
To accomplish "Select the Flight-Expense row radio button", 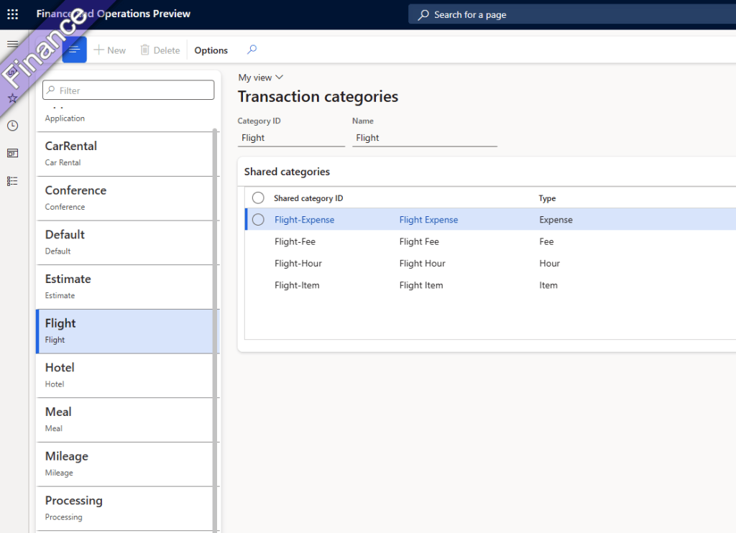I will (258, 220).
